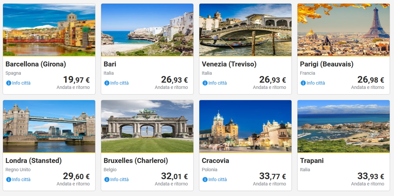Click the info icon on the Bari card
This screenshot has height=196, width=394.
[107, 83]
